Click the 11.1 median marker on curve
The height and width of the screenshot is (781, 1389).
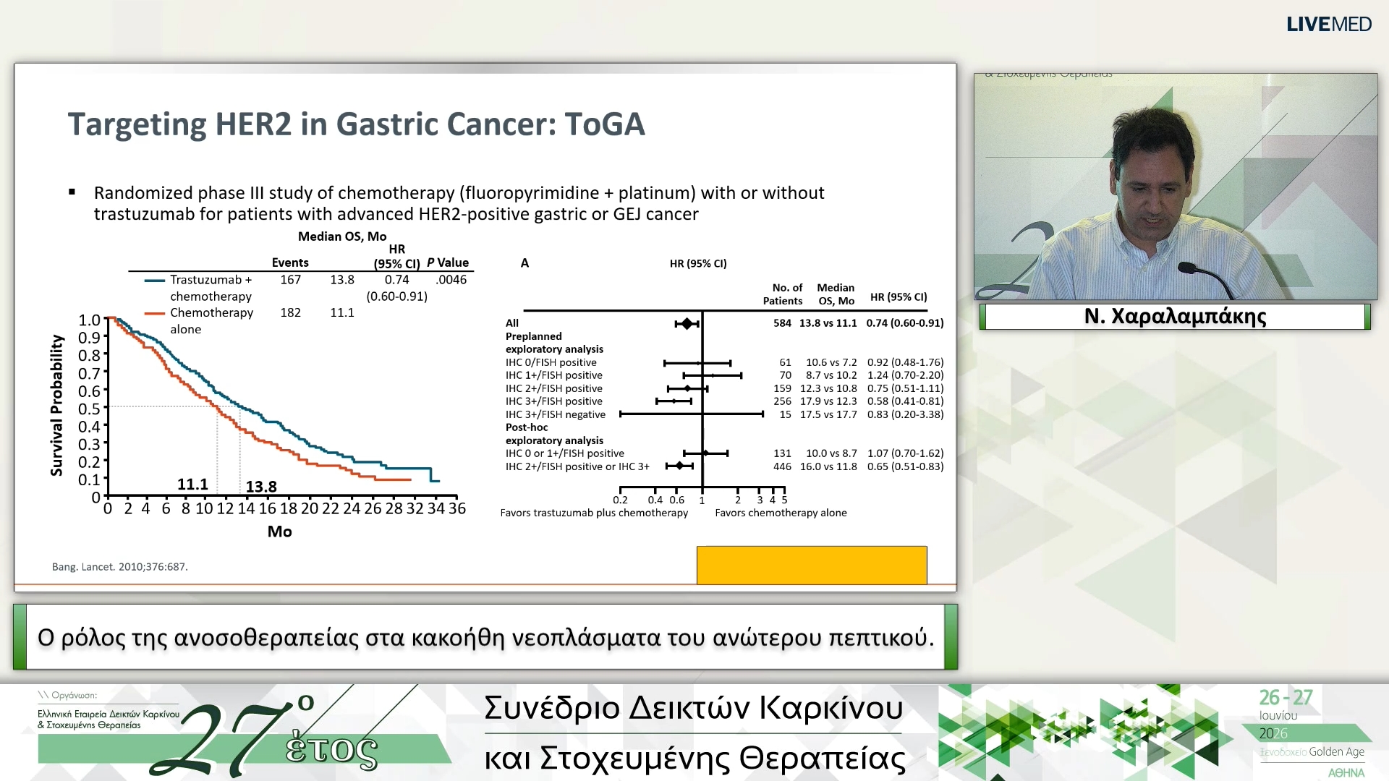tap(192, 485)
